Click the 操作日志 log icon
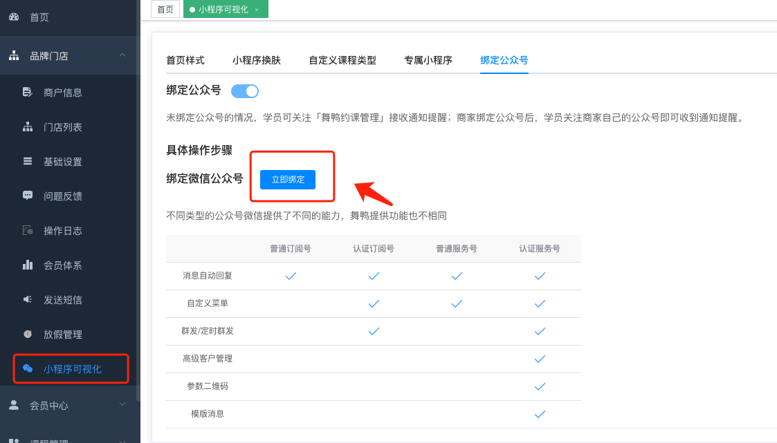 coord(28,230)
